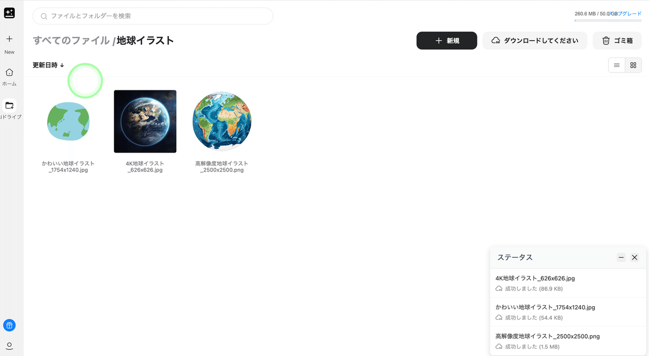Minimize the ステータス transfer panel
Viewport: 649px width, 356px height.
click(x=620, y=258)
